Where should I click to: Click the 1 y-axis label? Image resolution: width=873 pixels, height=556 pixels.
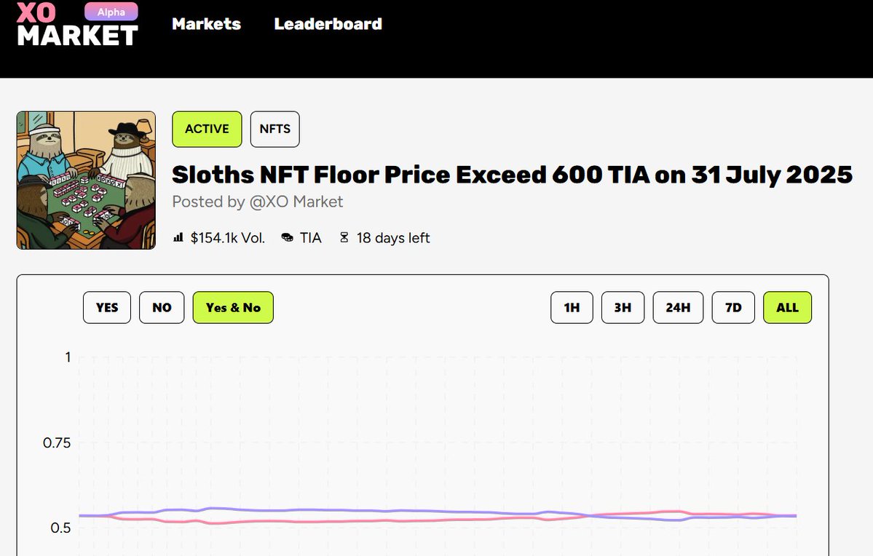(x=68, y=357)
